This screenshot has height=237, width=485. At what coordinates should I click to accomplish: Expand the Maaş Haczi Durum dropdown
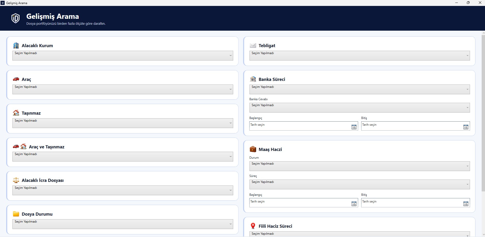tap(360, 166)
